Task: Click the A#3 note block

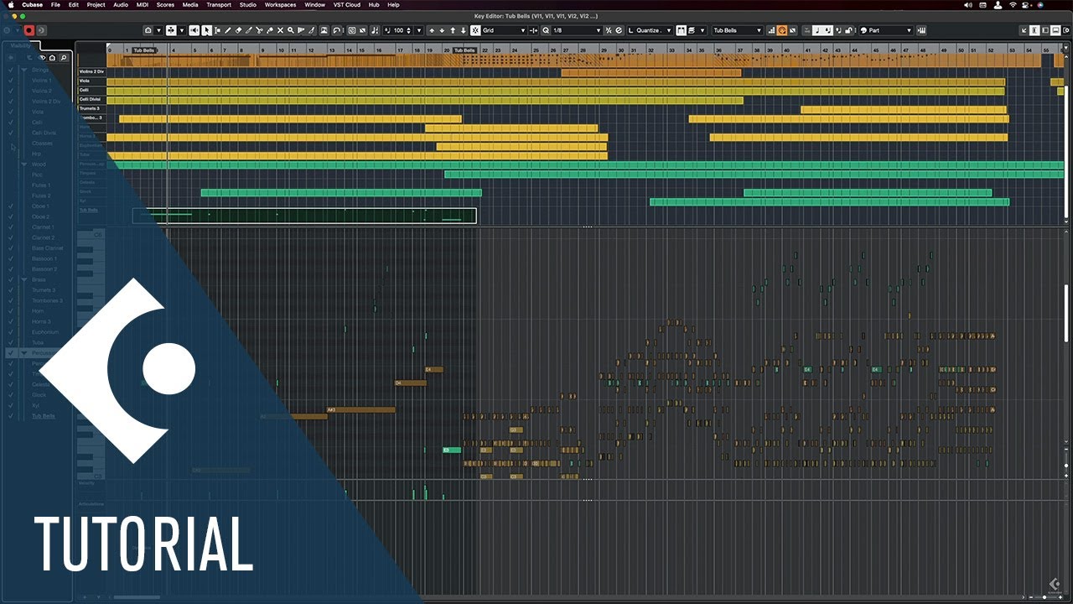Action: pos(360,410)
